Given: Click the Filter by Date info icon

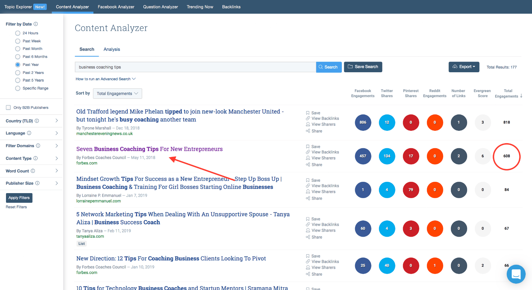Looking at the screenshot, I should coord(36,24).
